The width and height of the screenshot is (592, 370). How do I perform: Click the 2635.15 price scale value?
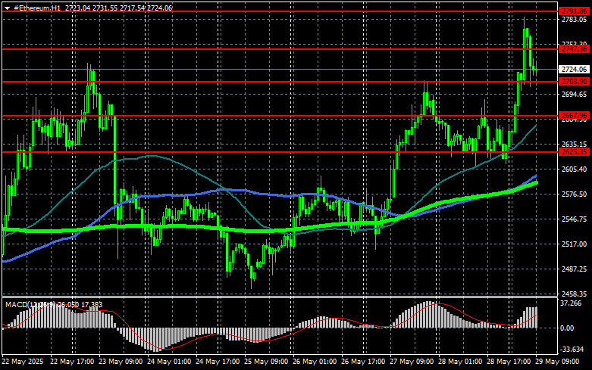574,145
